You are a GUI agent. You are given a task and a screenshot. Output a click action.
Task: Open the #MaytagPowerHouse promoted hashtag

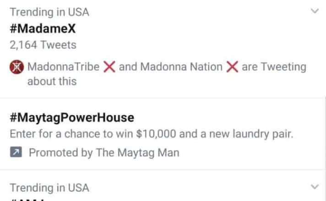[x=72, y=118]
